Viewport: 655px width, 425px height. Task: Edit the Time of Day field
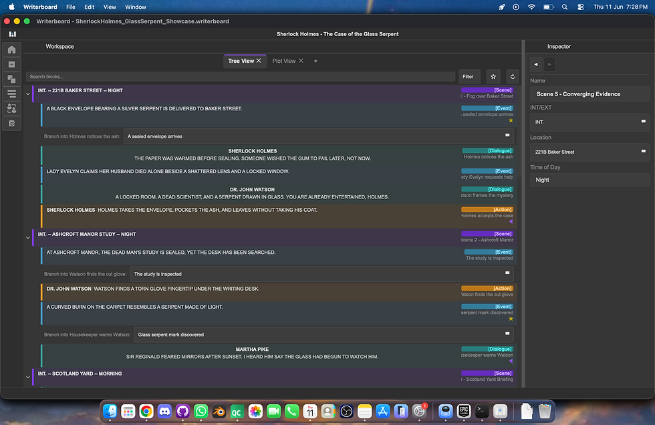[x=589, y=180]
